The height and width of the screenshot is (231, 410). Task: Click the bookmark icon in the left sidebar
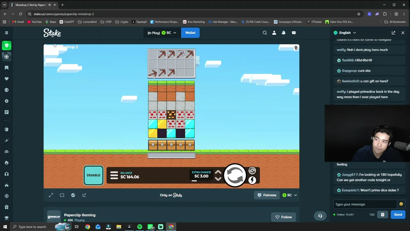coord(6,68)
